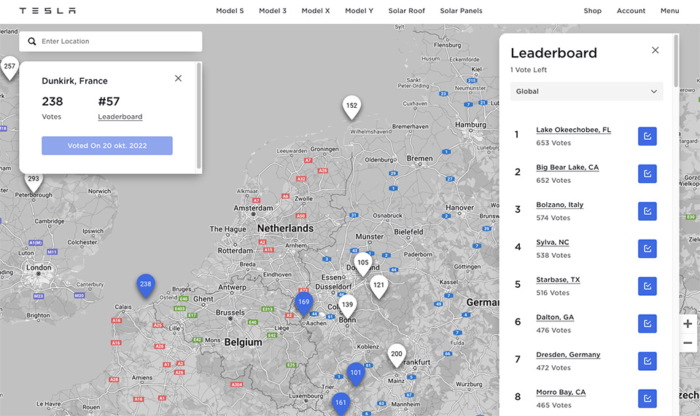This screenshot has height=416, width=700.
Task: Select the white 152 map pin
Action: 351,107
